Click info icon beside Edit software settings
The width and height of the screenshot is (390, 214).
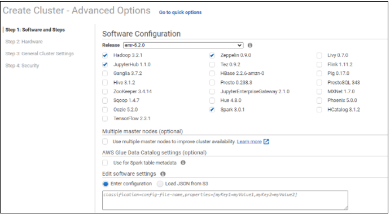[163, 174]
